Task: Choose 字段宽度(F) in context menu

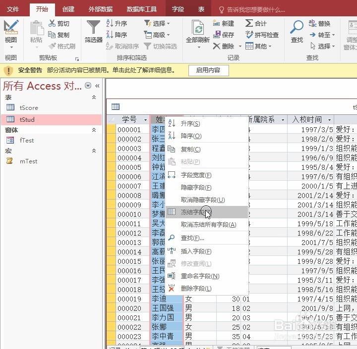Action: point(206,175)
